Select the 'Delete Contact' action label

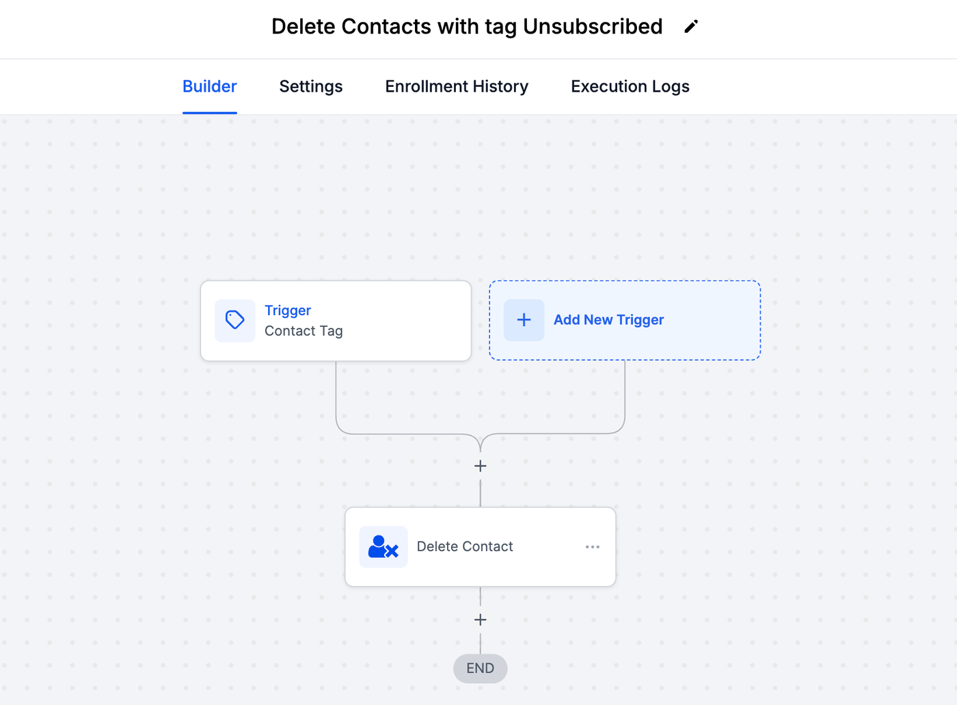click(465, 547)
